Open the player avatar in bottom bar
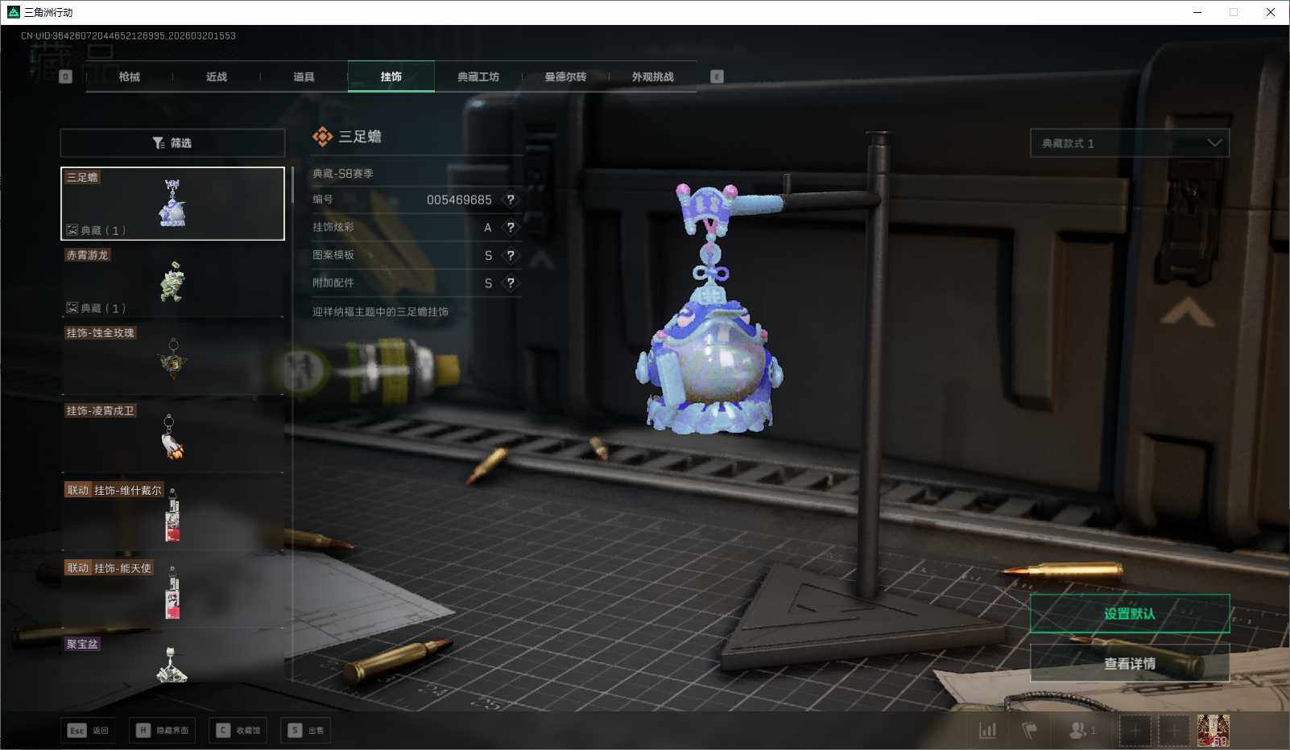 [x=1214, y=731]
